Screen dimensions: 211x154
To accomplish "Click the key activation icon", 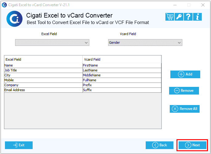I will tap(179, 17).
